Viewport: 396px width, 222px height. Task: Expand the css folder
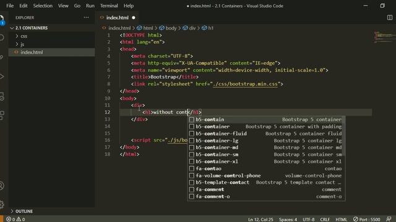click(52, 36)
